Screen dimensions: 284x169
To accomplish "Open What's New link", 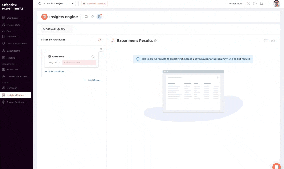I will 236,3.
